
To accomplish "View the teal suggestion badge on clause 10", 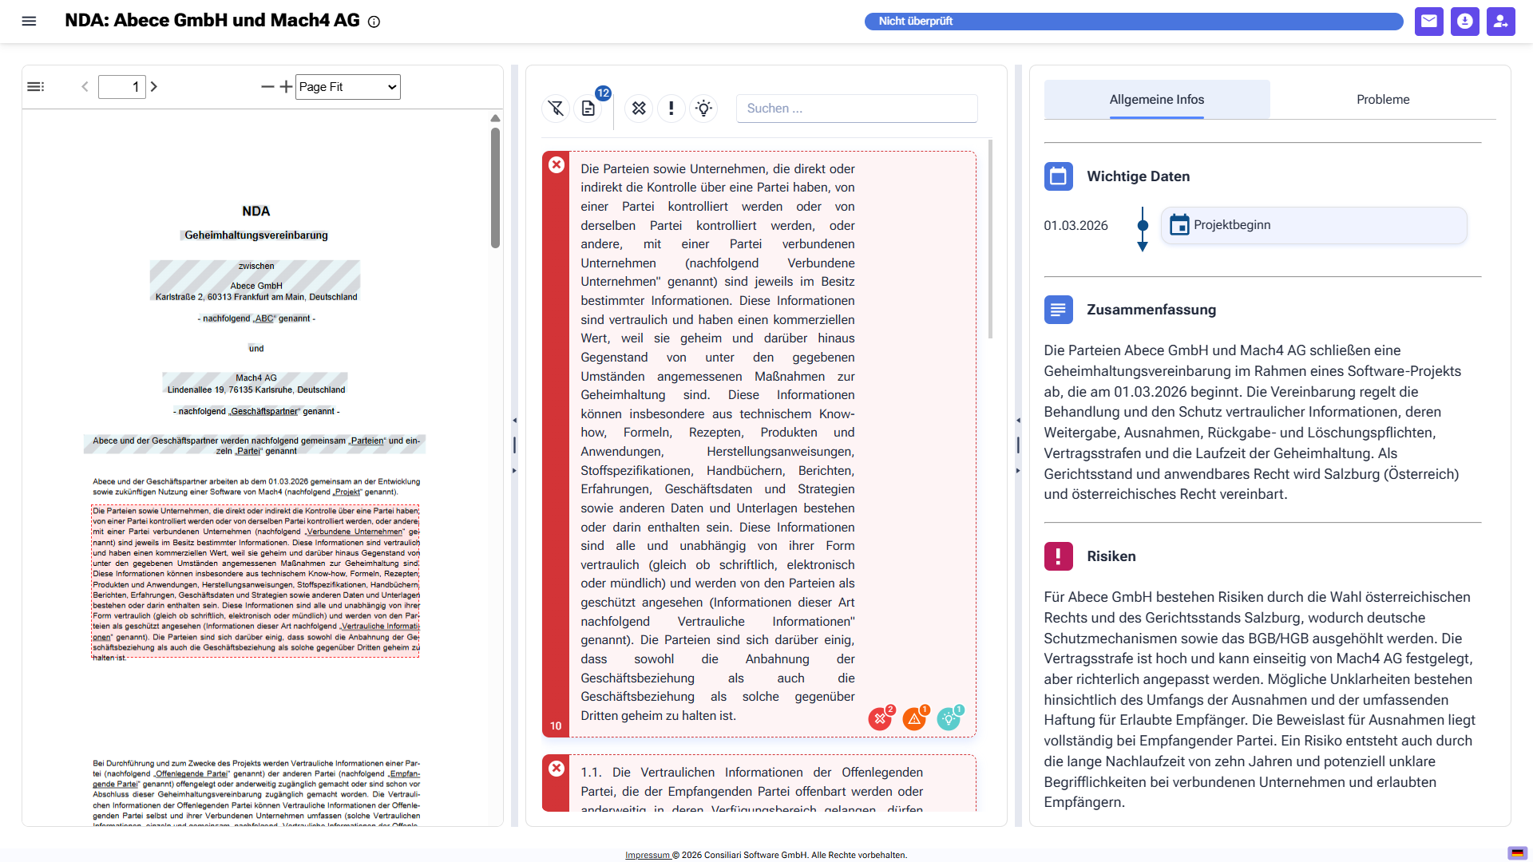I will tap(949, 718).
